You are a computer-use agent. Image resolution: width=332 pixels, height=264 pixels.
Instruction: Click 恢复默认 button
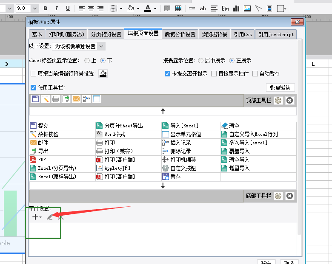280,87
